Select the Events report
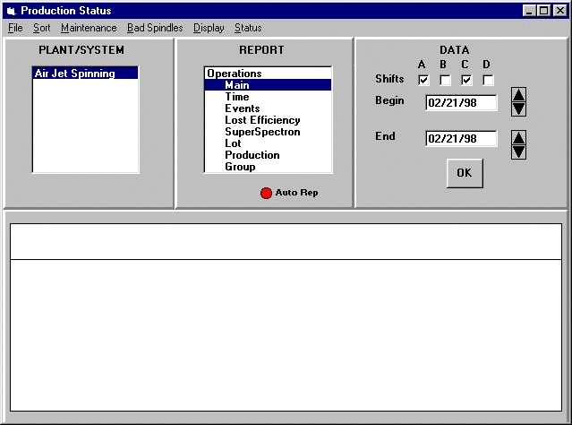 coord(269,108)
